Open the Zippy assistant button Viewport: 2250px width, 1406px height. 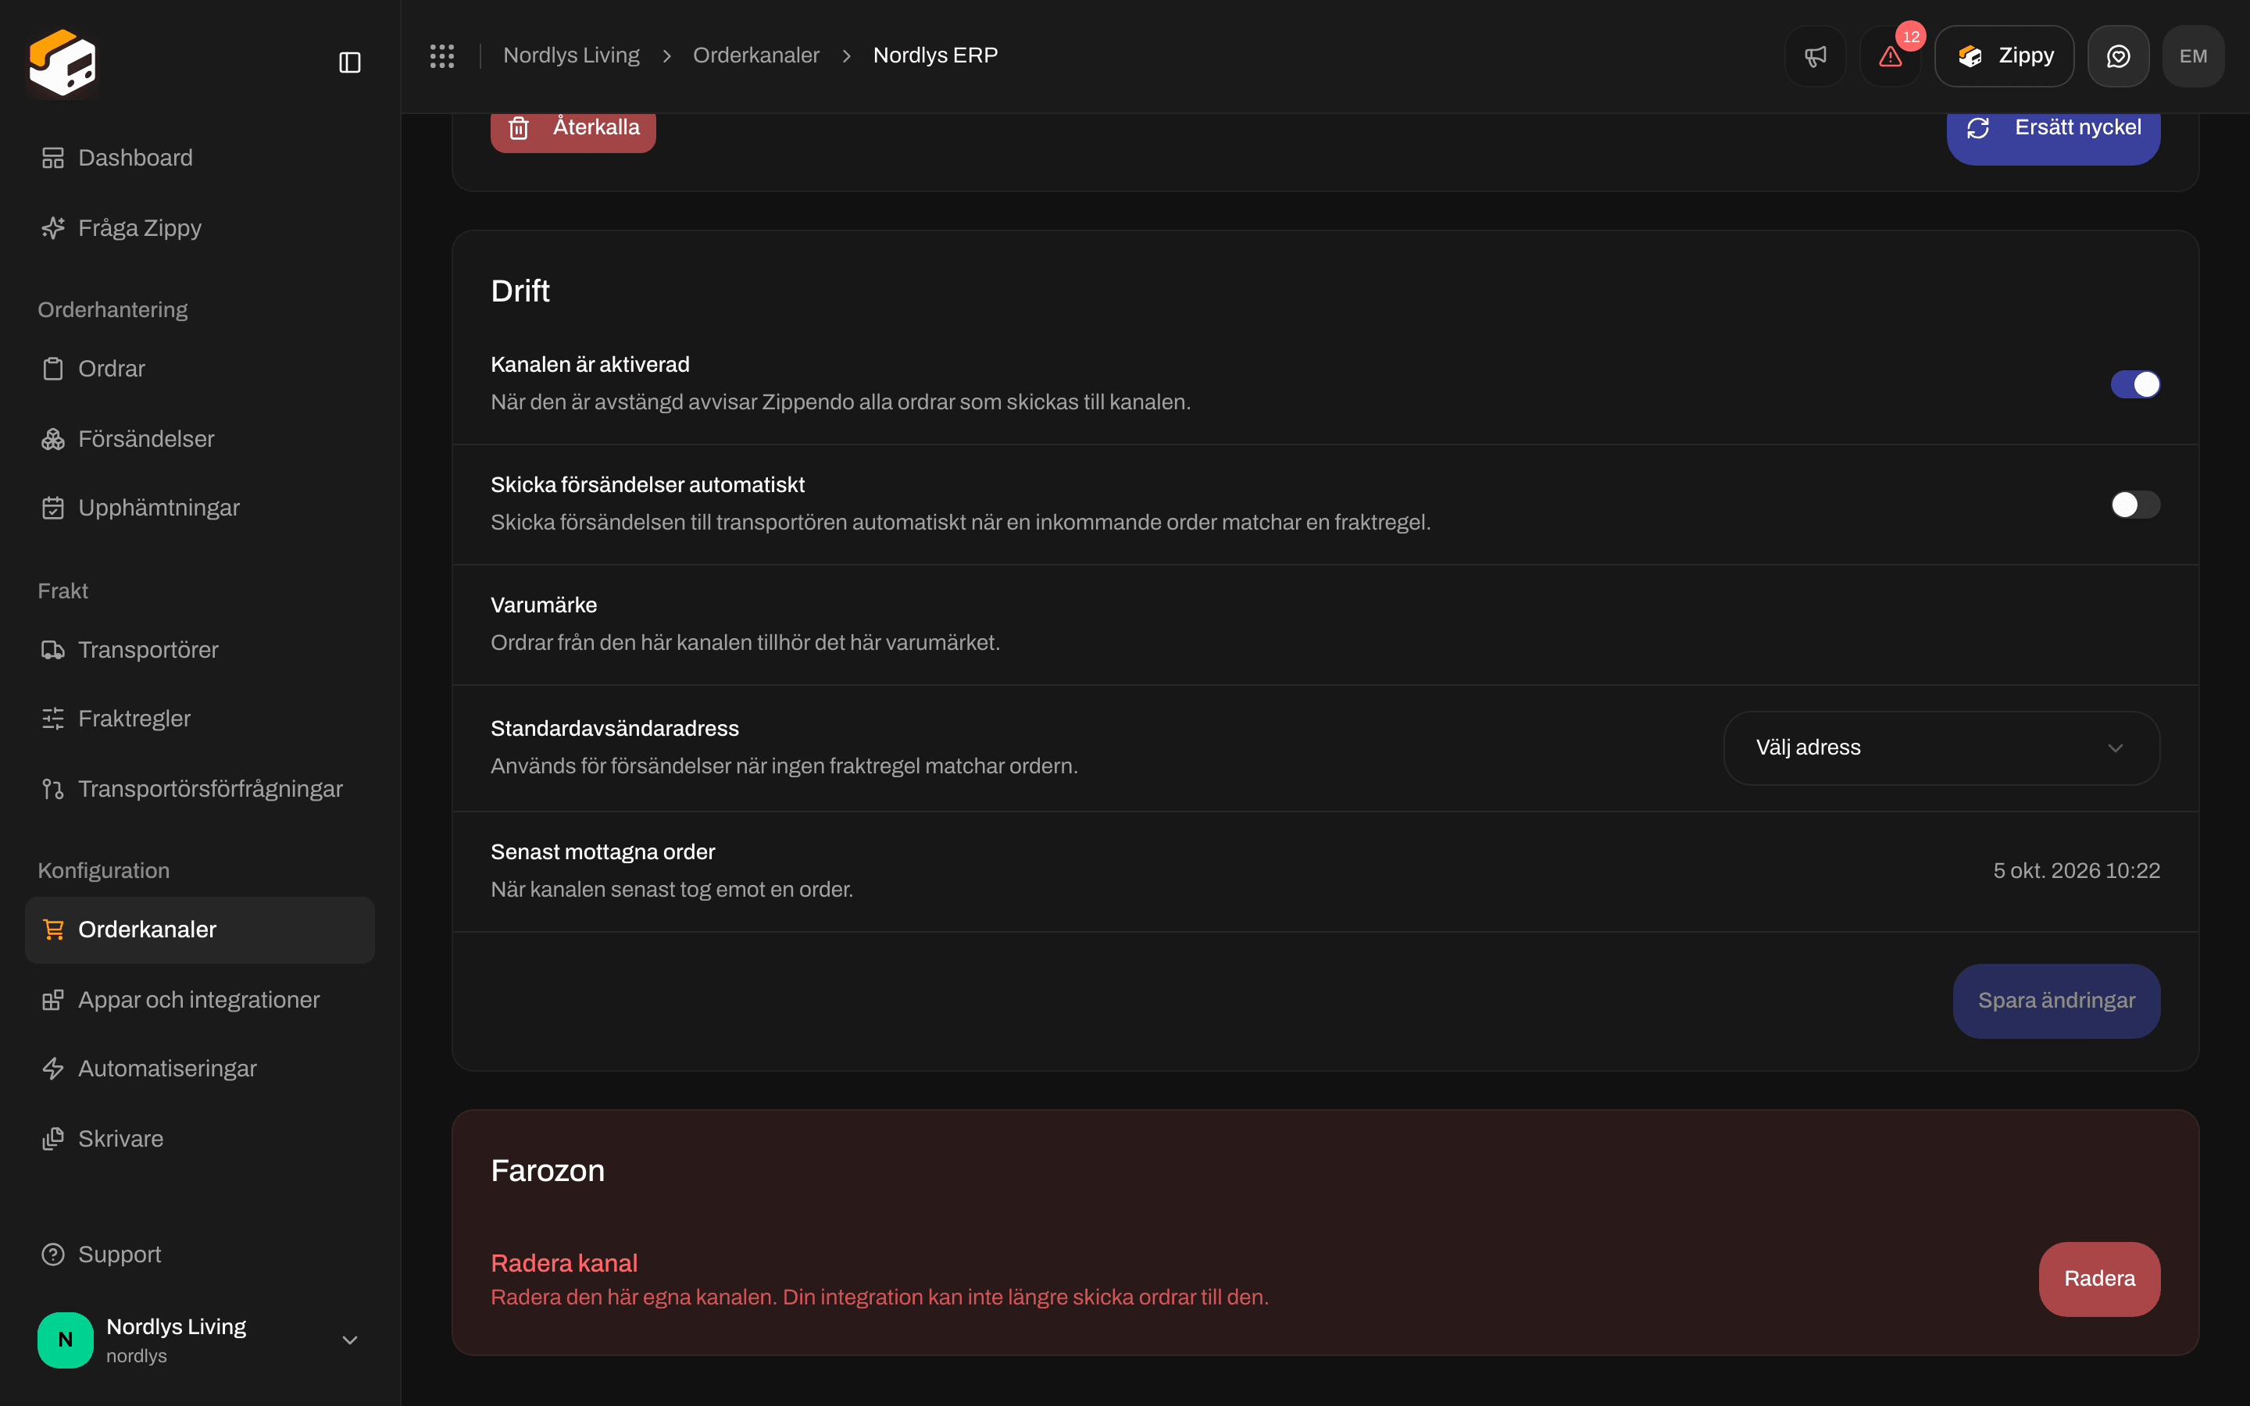pos(2004,55)
